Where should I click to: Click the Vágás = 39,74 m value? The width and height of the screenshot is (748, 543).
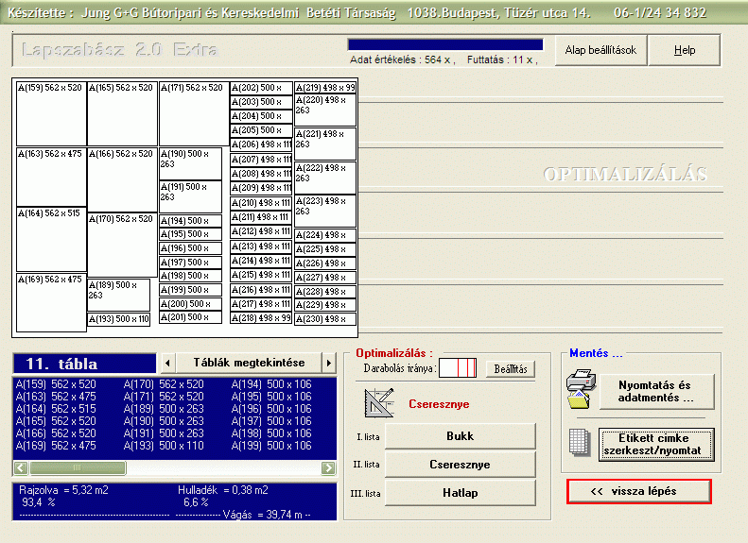click(x=262, y=515)
